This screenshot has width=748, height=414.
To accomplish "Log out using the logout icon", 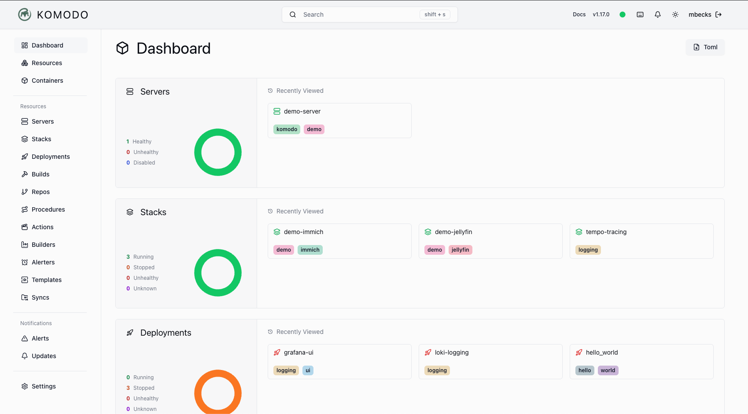I will [x=719, y=14].
